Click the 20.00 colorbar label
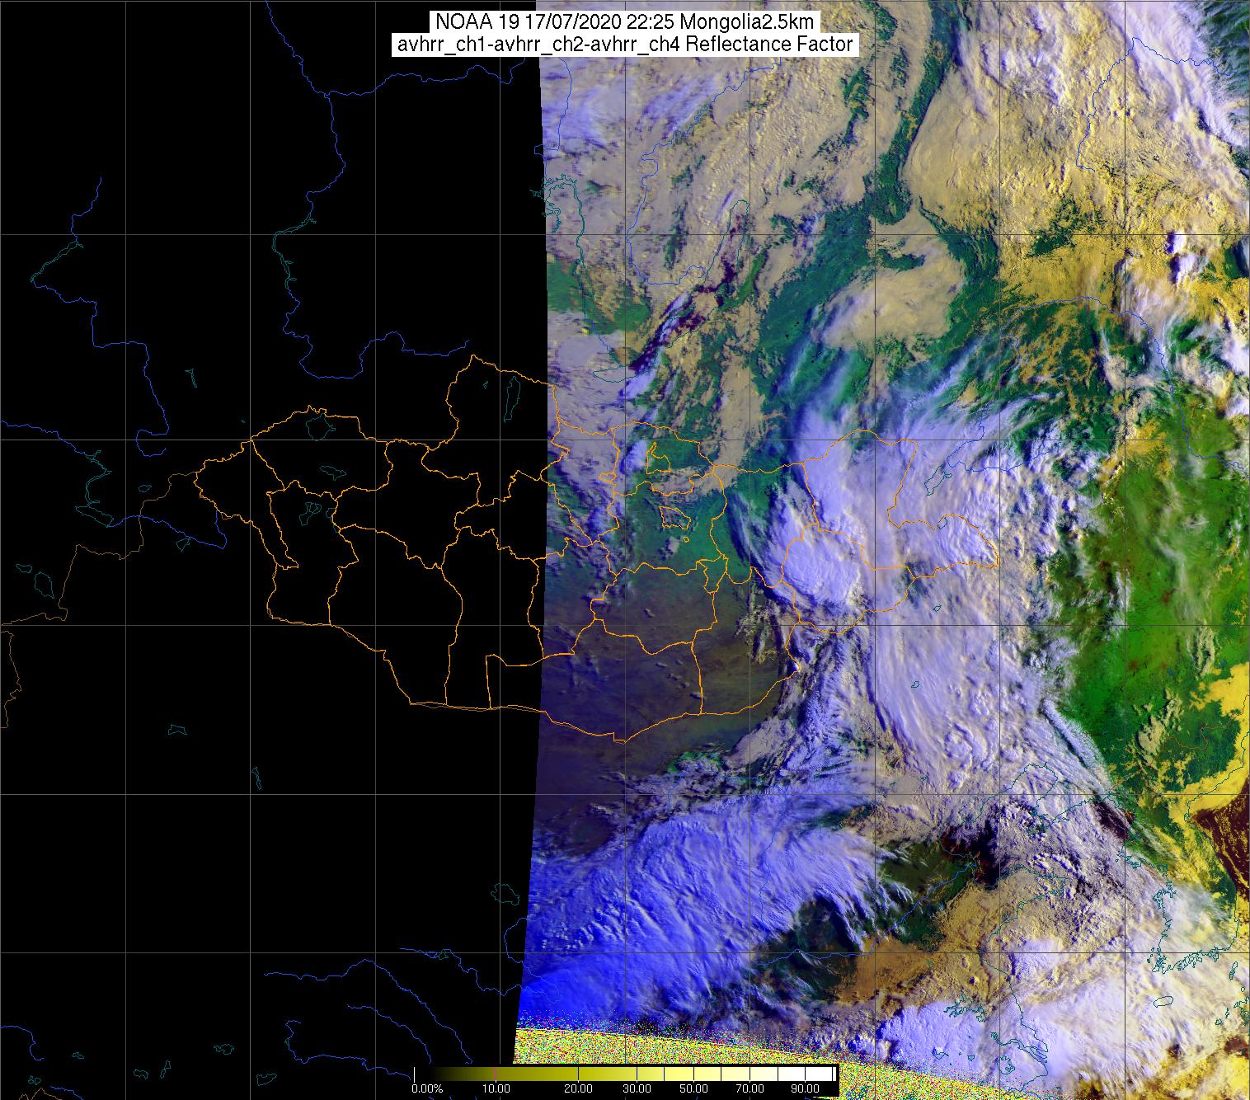This screenshot has width=1250, height=1100. click(x=578, y=1089)
